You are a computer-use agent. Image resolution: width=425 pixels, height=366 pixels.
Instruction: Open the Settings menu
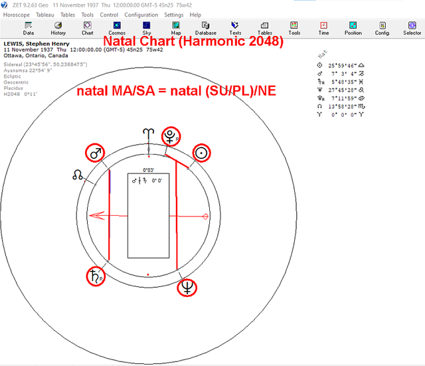pyautogui.click(x=174, y=15)
